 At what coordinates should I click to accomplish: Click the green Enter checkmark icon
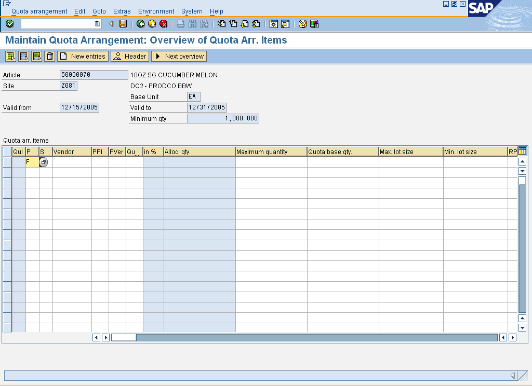pyautogui.click(x=10, y=24)
